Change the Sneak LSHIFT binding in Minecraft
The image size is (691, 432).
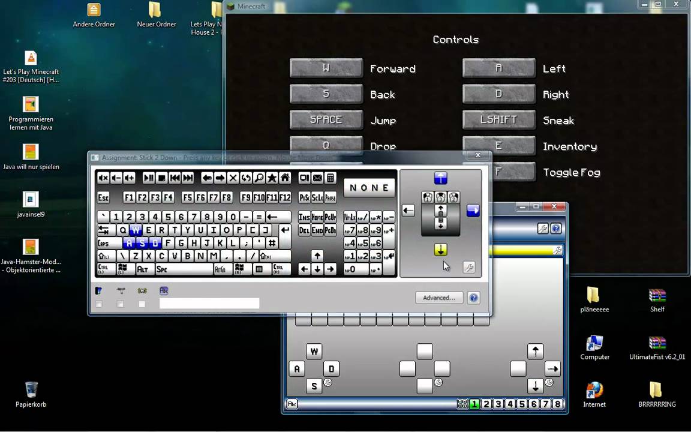[x=499, y=120]
